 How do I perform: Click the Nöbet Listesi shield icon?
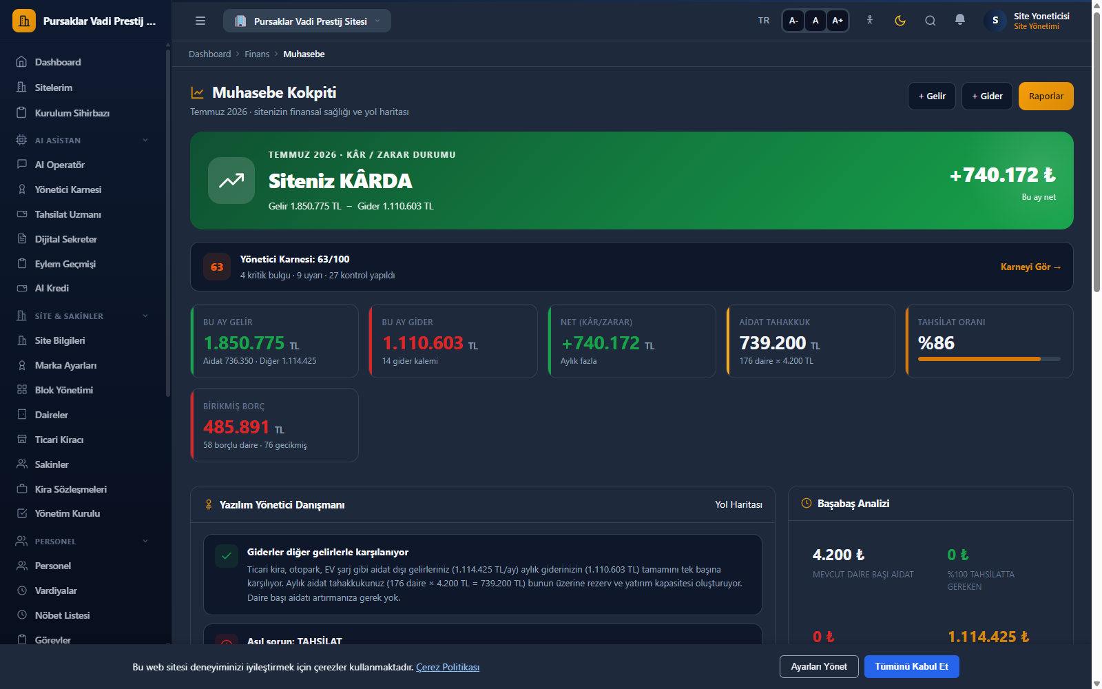click(x=22, y=615)
